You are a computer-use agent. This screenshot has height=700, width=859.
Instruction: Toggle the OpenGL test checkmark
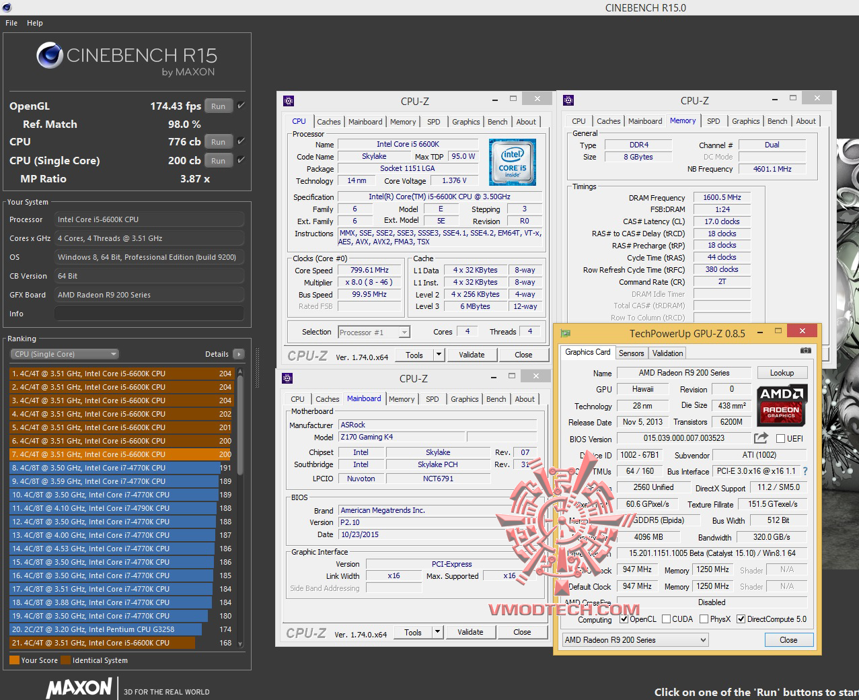coord(241,106)
